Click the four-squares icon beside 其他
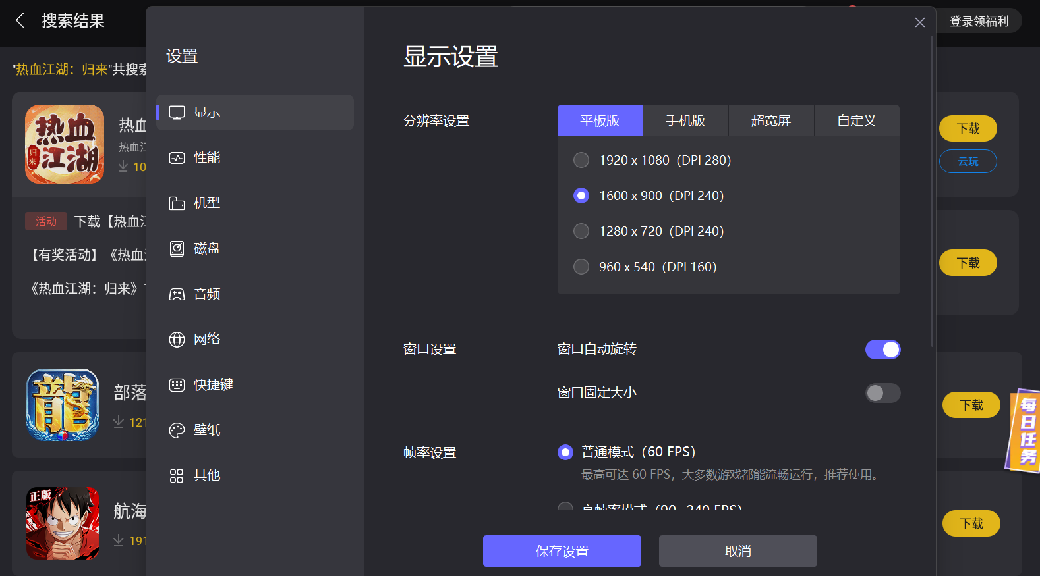This screenshot has width=1040, height=576. 177,476
